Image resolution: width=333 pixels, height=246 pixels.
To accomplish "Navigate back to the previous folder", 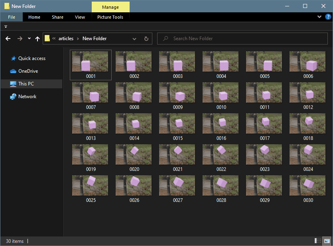I will pyautogui.click(x=8, y=39).
